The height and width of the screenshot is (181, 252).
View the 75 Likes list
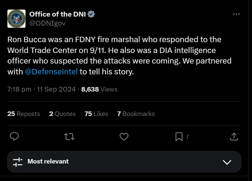[x=96, y=114]
